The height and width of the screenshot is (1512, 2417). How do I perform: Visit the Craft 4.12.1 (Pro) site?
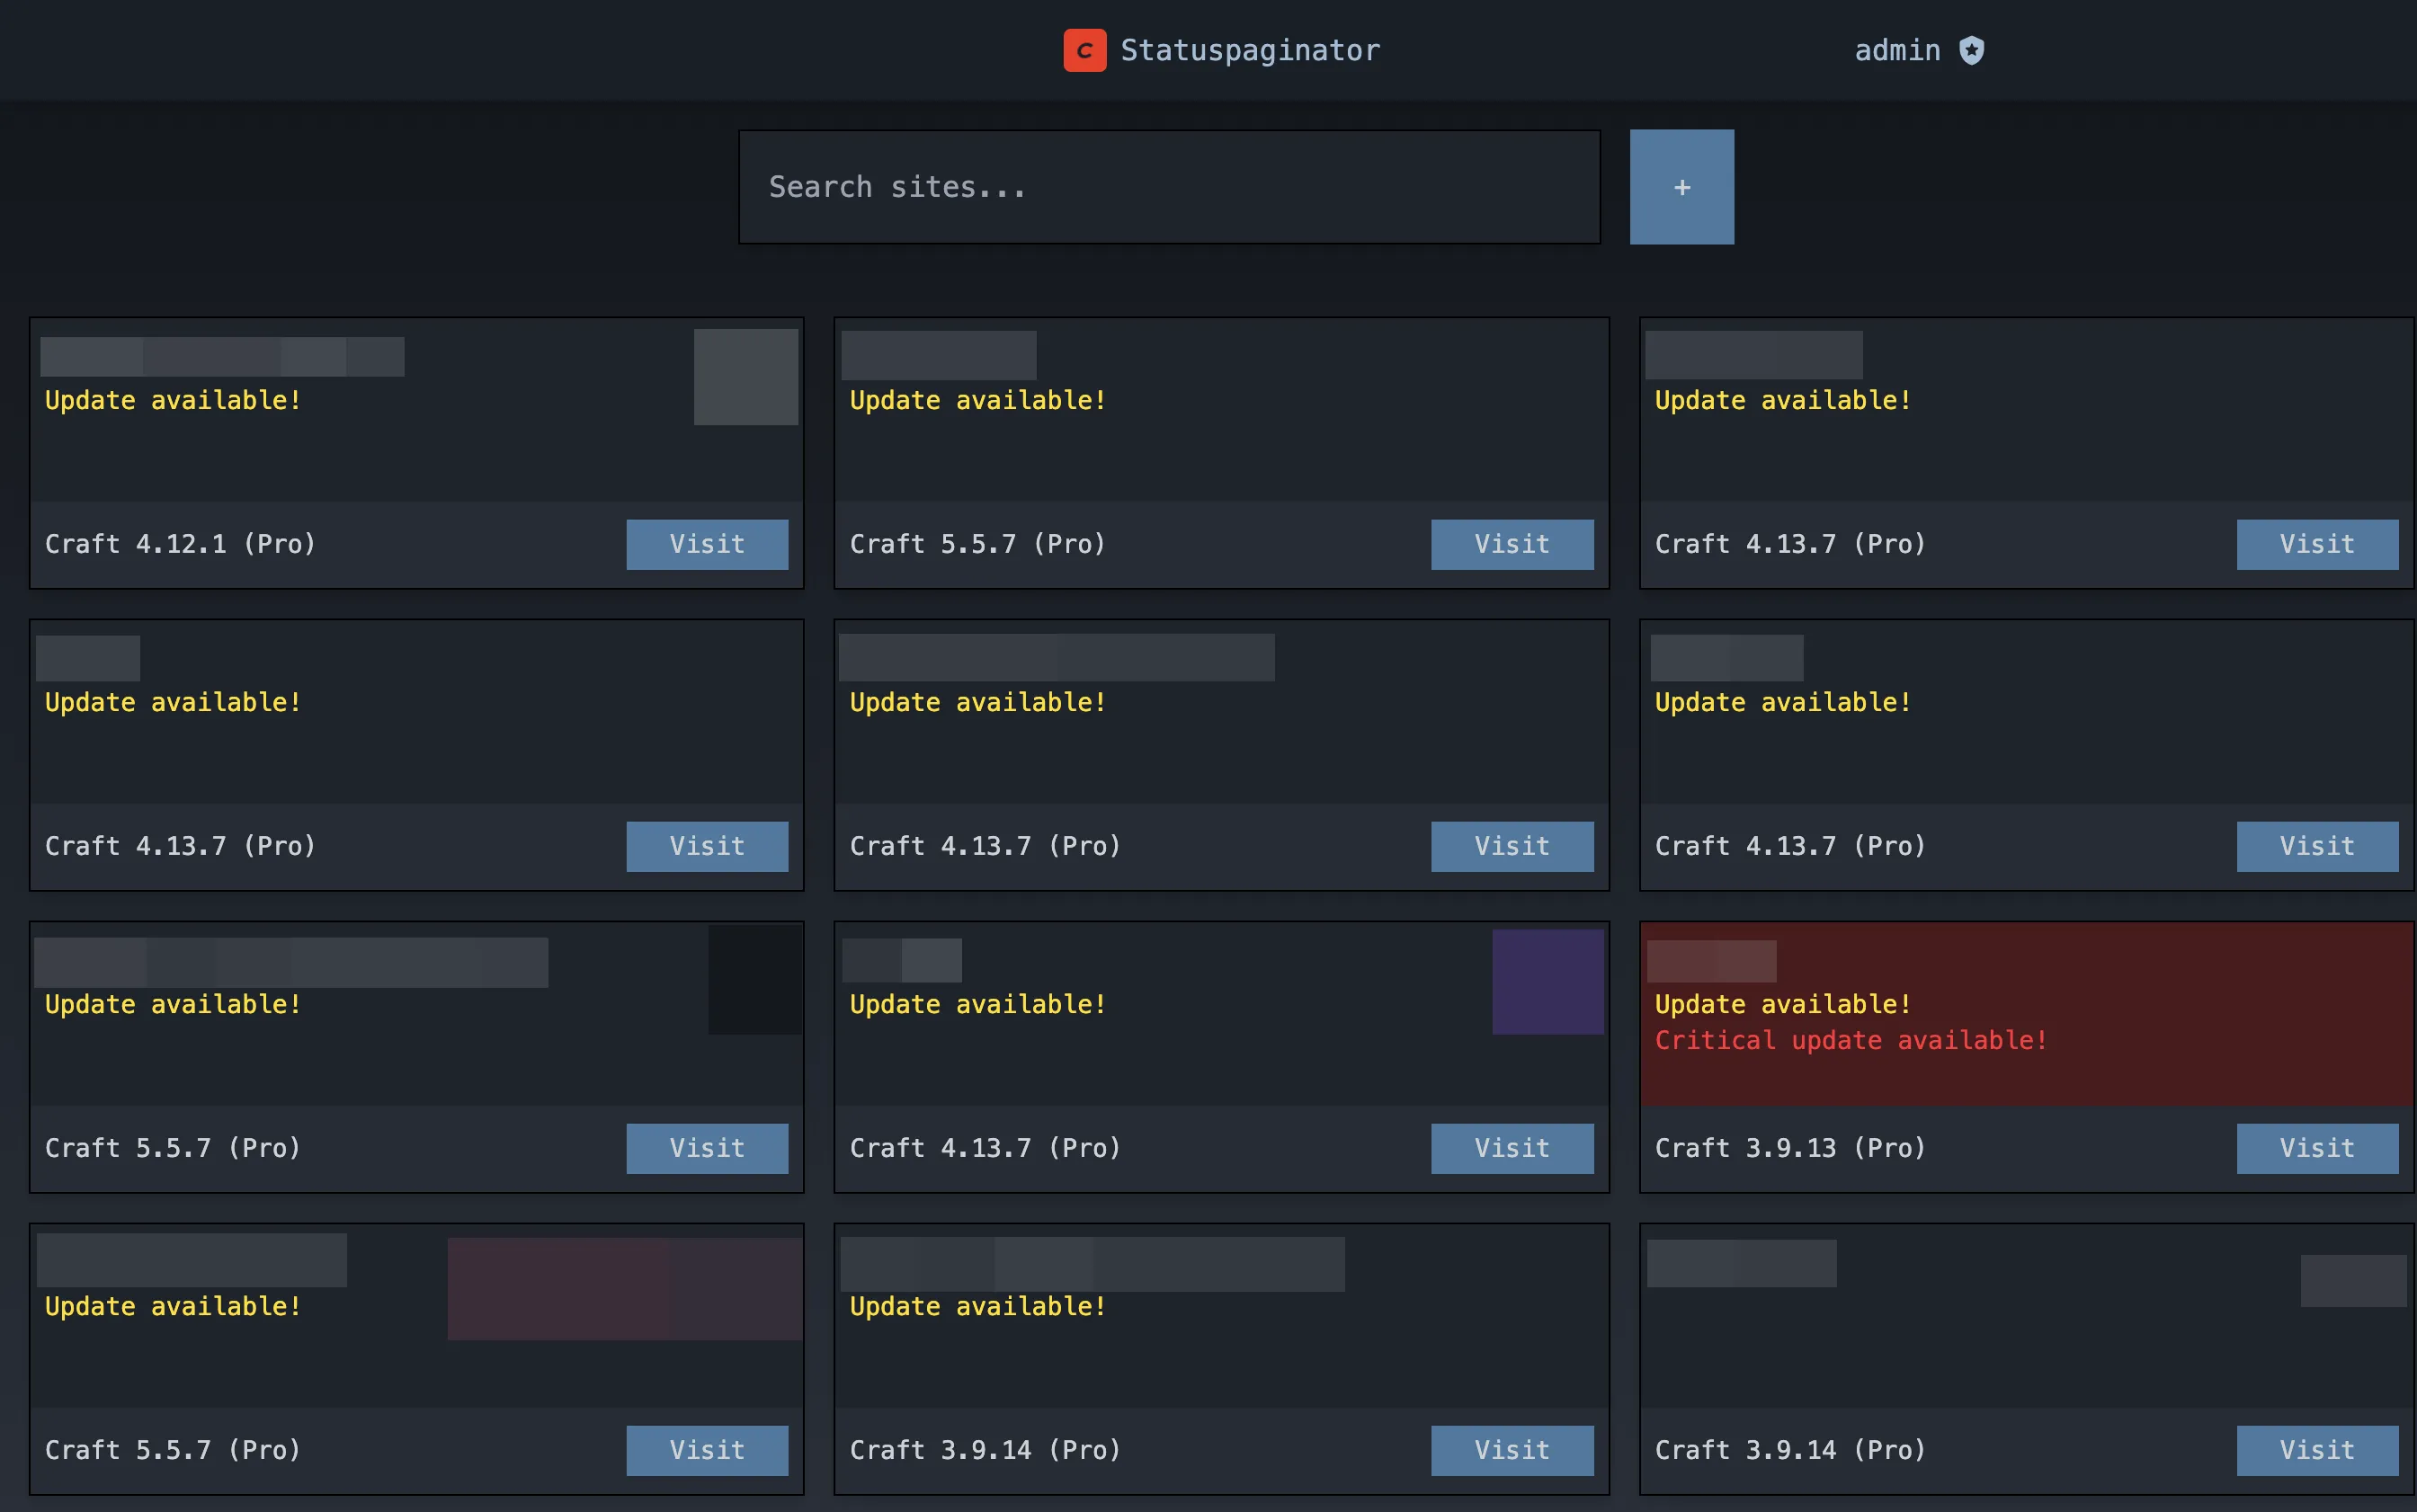[707, 544]
